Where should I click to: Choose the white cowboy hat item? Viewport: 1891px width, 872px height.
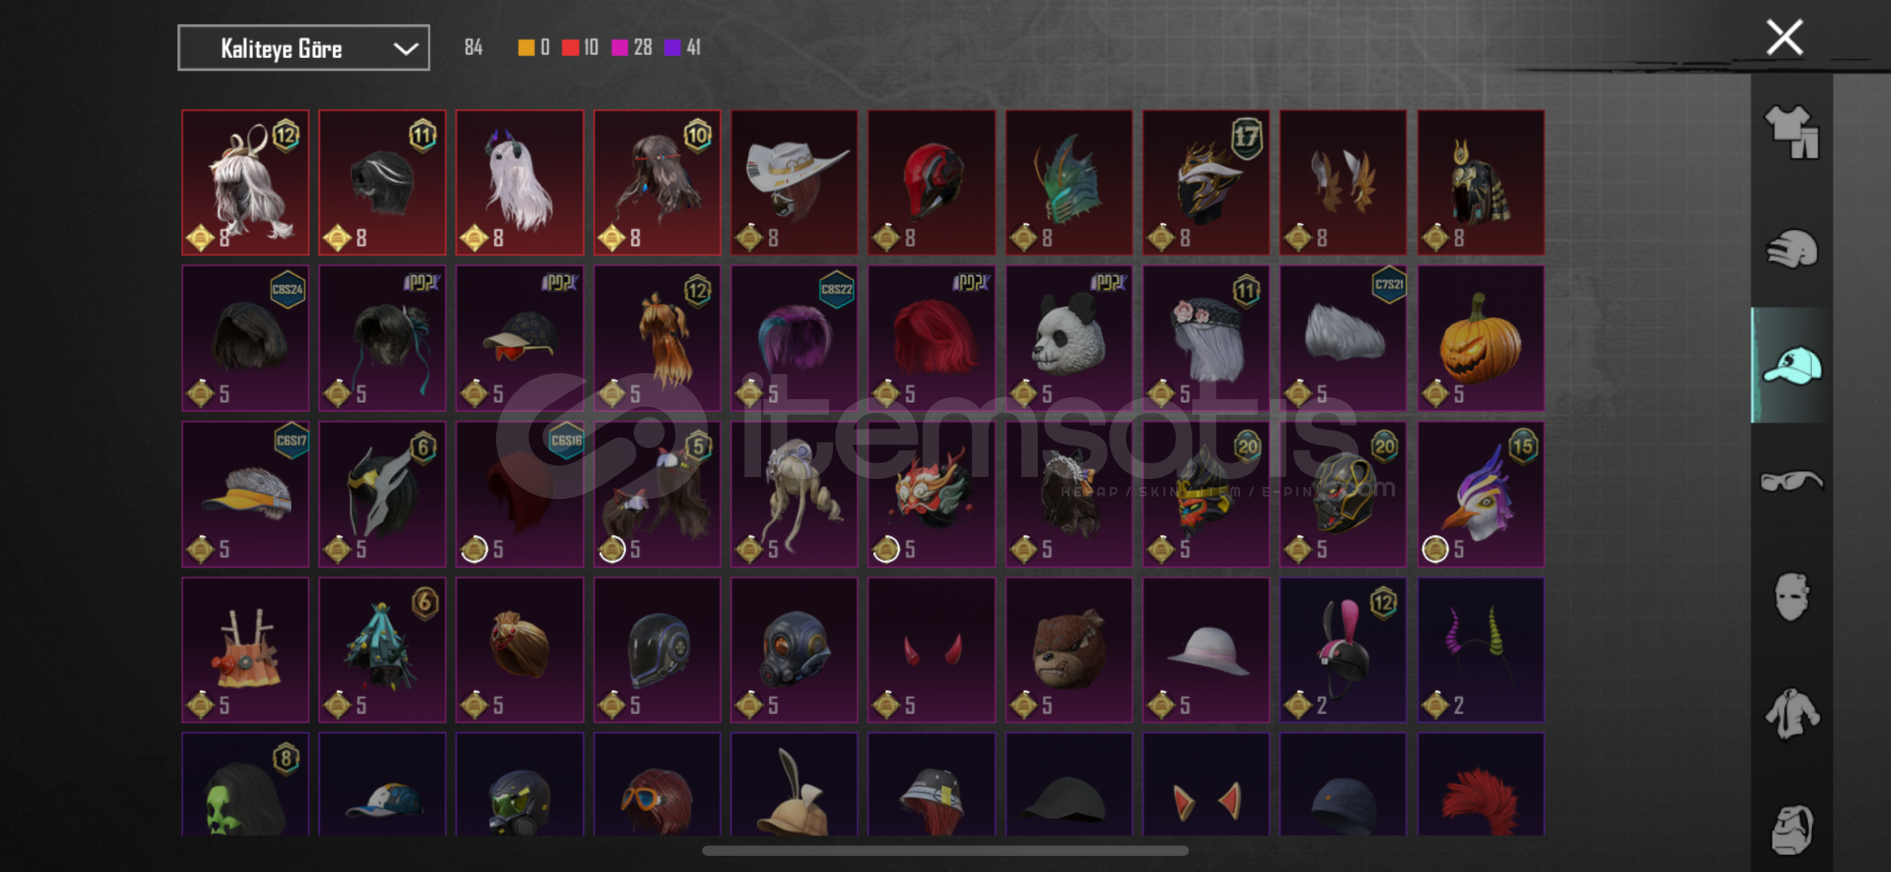coord(794,182)
